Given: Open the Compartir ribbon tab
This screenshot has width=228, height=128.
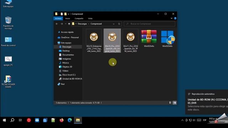Looking at the screenshot, I should [79, 18].
